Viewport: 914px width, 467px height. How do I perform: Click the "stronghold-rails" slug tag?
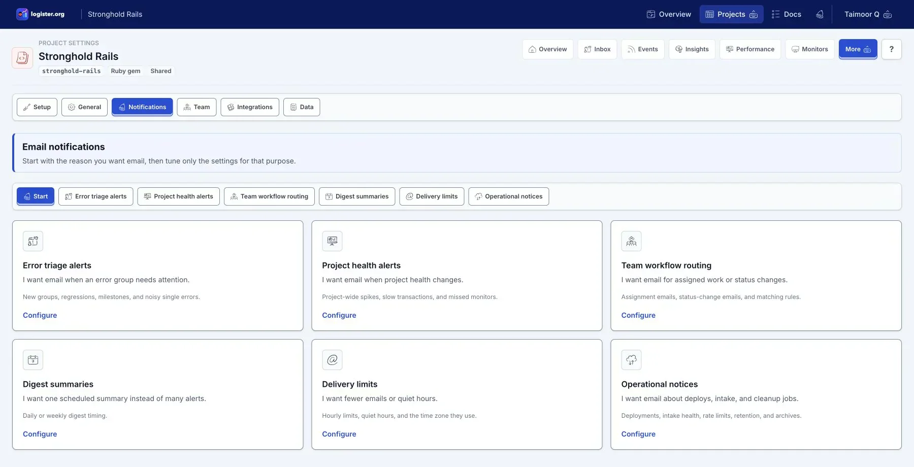[x=71, y=71]
